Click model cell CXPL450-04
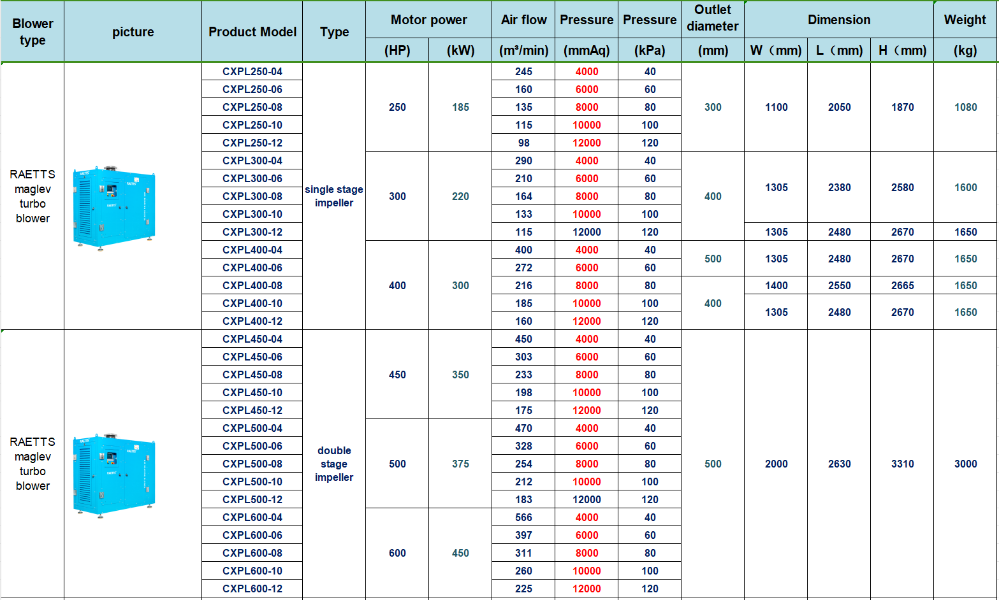 click(252, 339)
